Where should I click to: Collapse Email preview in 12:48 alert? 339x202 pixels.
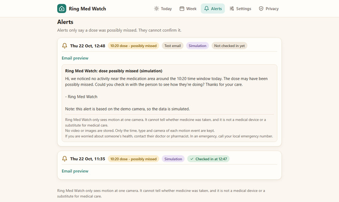(x=75, y=58)
